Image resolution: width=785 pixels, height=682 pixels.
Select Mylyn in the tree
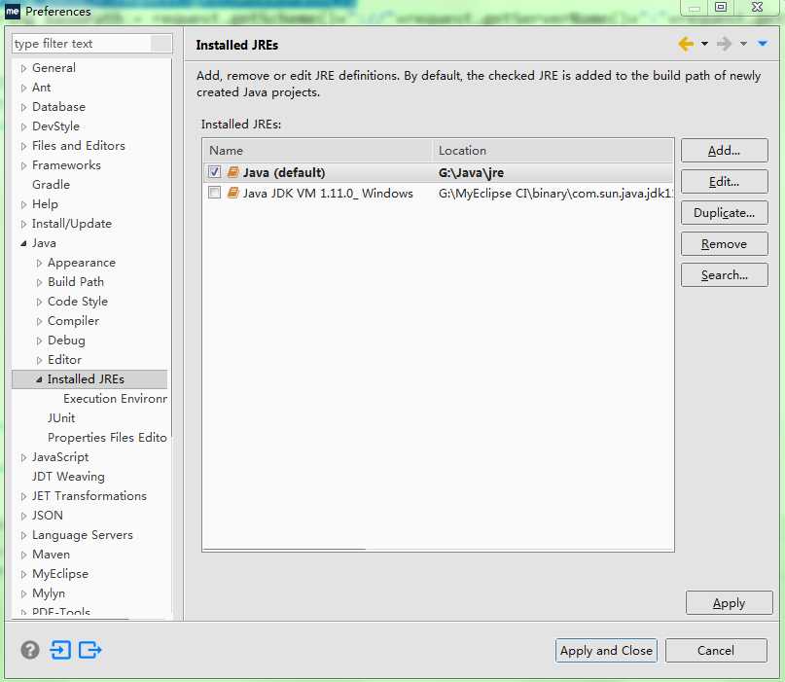pyautogui.click(x=49, y=593)
